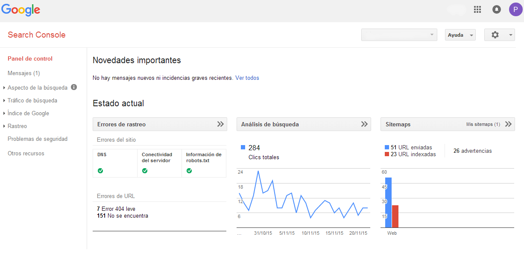Image resolution: width=524 pixels, height=268 pixels.
Task: Click the Errores del sitio subheading
Action: point(116,140)
